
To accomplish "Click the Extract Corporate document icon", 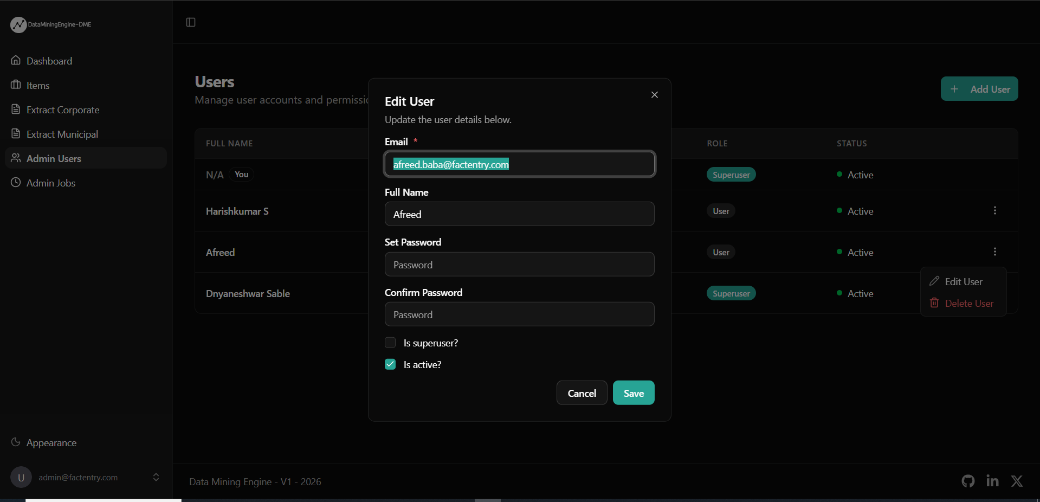I will point(16,109).
